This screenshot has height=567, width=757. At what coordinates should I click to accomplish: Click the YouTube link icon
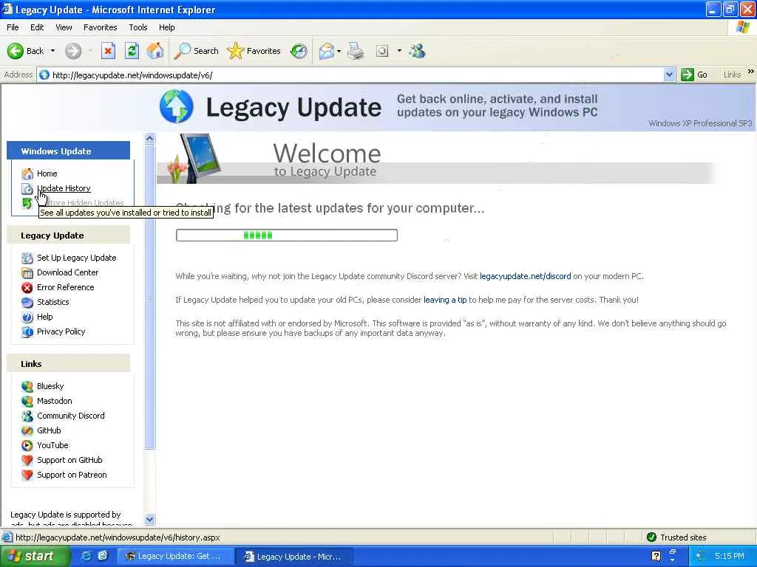(27, 445)
